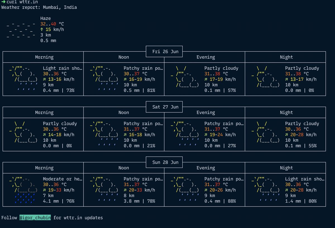Click Sunday Morning wind '19-33 km/h'

(x=61, y=190)
